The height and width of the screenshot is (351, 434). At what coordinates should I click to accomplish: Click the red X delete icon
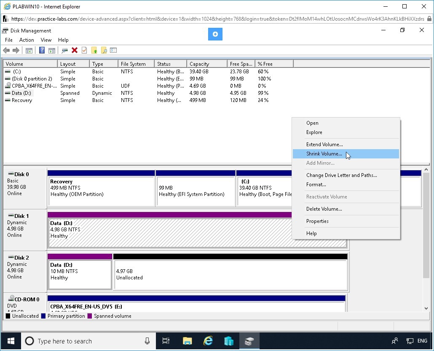[x=75, y=50]
